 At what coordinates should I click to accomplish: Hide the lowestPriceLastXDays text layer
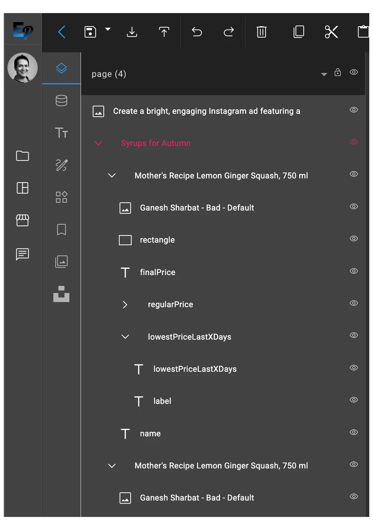tap(354, 368)
